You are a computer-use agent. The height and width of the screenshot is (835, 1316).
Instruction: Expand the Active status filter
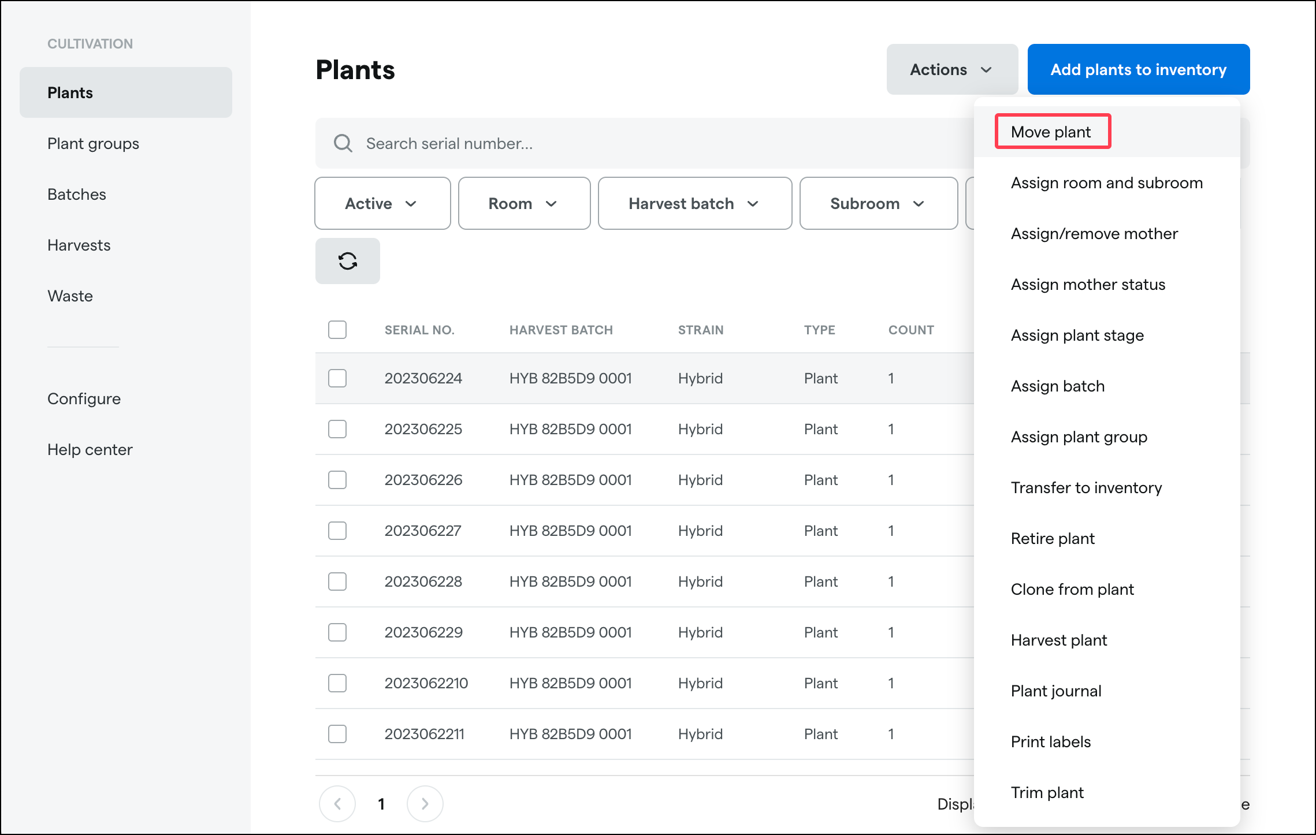tap(382, 203)
